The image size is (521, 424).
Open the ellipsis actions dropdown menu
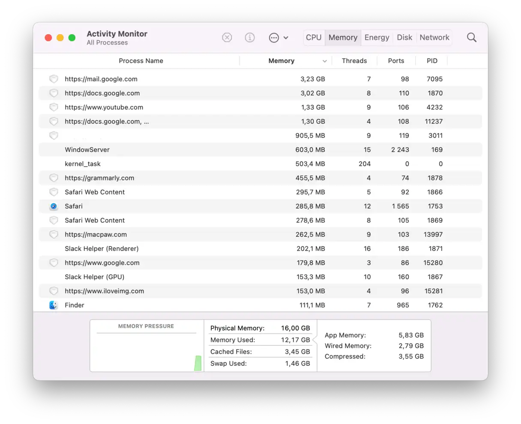(278, 38)
